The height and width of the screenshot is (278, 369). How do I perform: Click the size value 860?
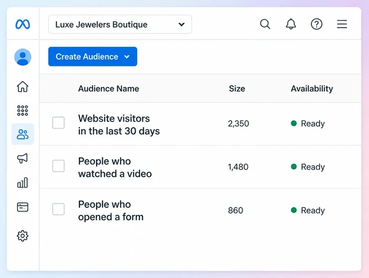tap(236, 210)
